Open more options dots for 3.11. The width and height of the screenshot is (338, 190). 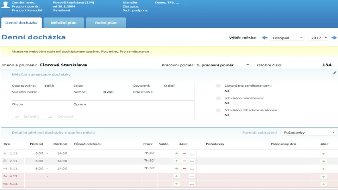[x=192, y=169]
